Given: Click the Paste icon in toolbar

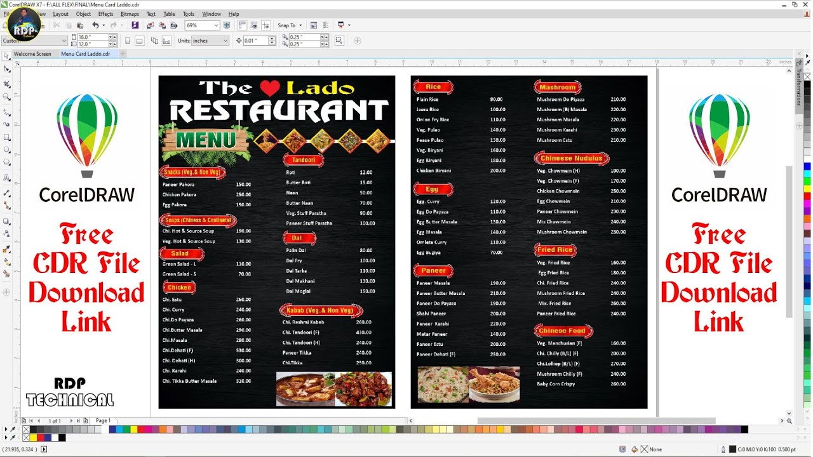Looking at the screenshot, I should click(x=80, y=25).
